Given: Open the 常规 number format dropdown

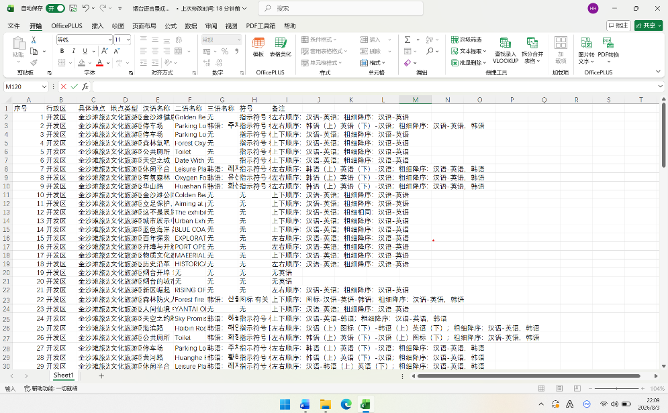Looking at the screenshot, I should (x=239, y=40).
